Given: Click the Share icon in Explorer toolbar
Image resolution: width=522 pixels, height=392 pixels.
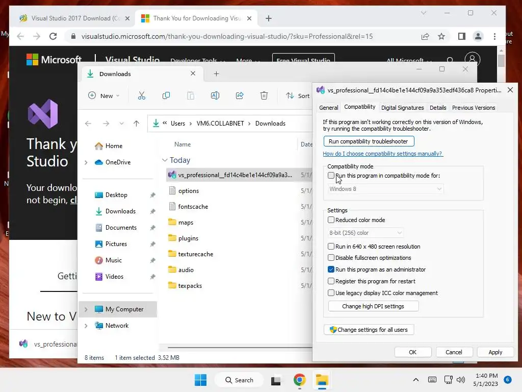Looking at the screenshot, I should [240, 96].
